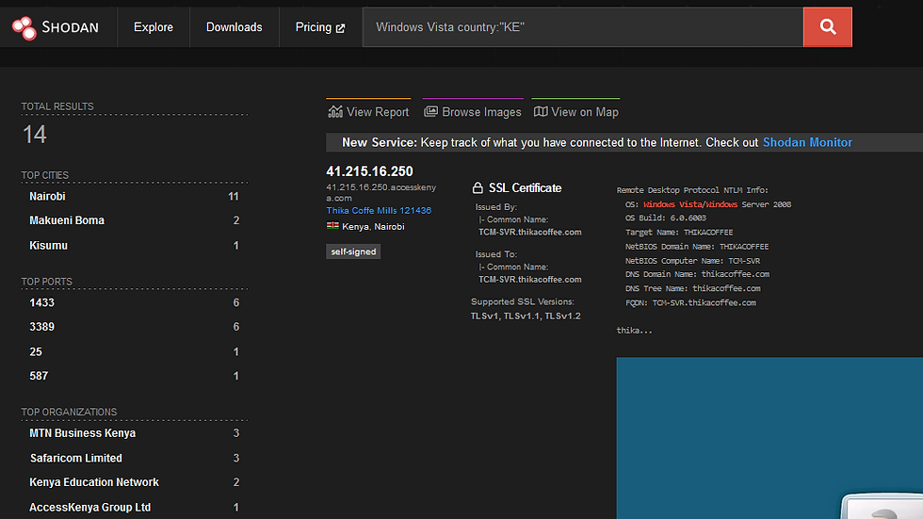Screen dimensions: 923x519
Task: Open the Pricing page
Action: pos(320,27)
